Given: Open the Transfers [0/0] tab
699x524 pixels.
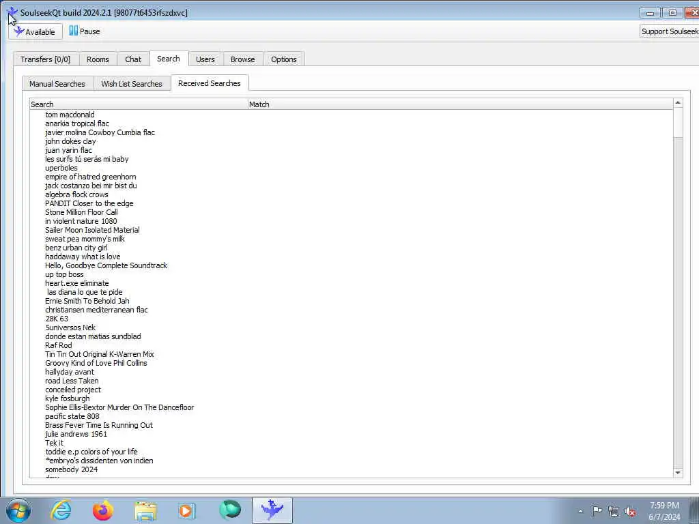Looking at the screenshot, I should click(46, 59).
